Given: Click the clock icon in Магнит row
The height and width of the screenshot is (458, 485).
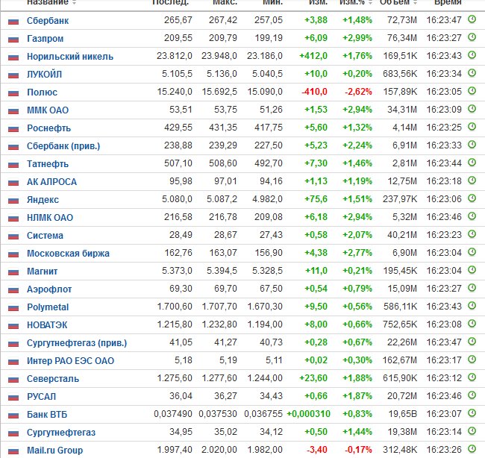Looking at the screenshot, I should (472, 270).
